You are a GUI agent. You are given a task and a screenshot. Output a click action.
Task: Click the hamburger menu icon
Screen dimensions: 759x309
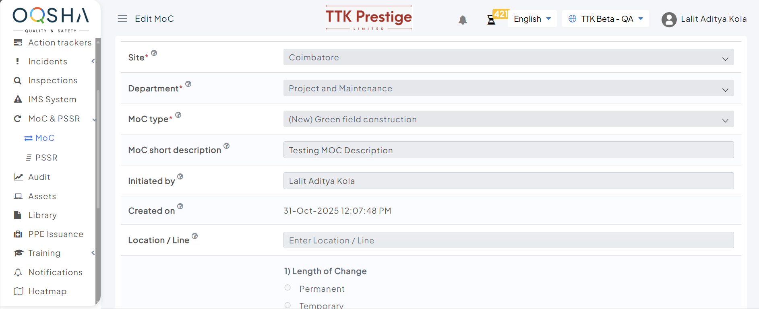point(122,19)
